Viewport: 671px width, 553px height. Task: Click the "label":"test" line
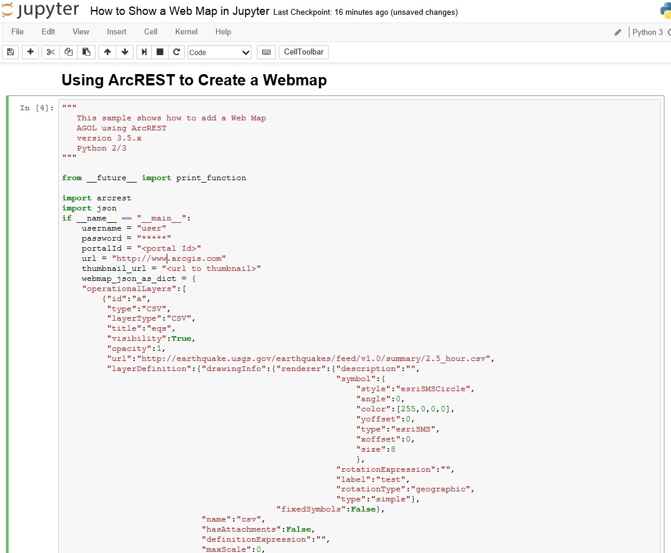(373, 480)
